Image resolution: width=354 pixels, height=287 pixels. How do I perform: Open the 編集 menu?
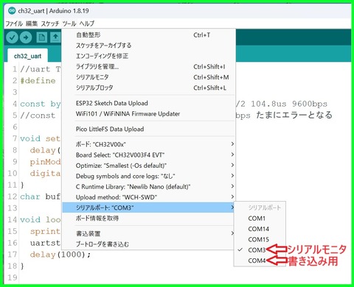click(x=32, y=24)
